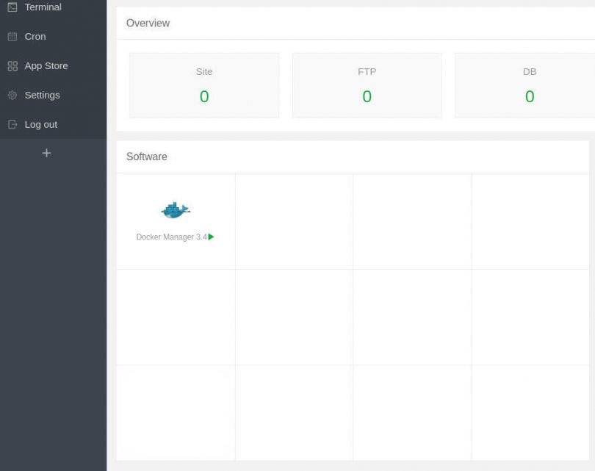Viewport: 595px width, 471px height.
Task: Go to App Store menu label
Action: click(x=46, y=66)
